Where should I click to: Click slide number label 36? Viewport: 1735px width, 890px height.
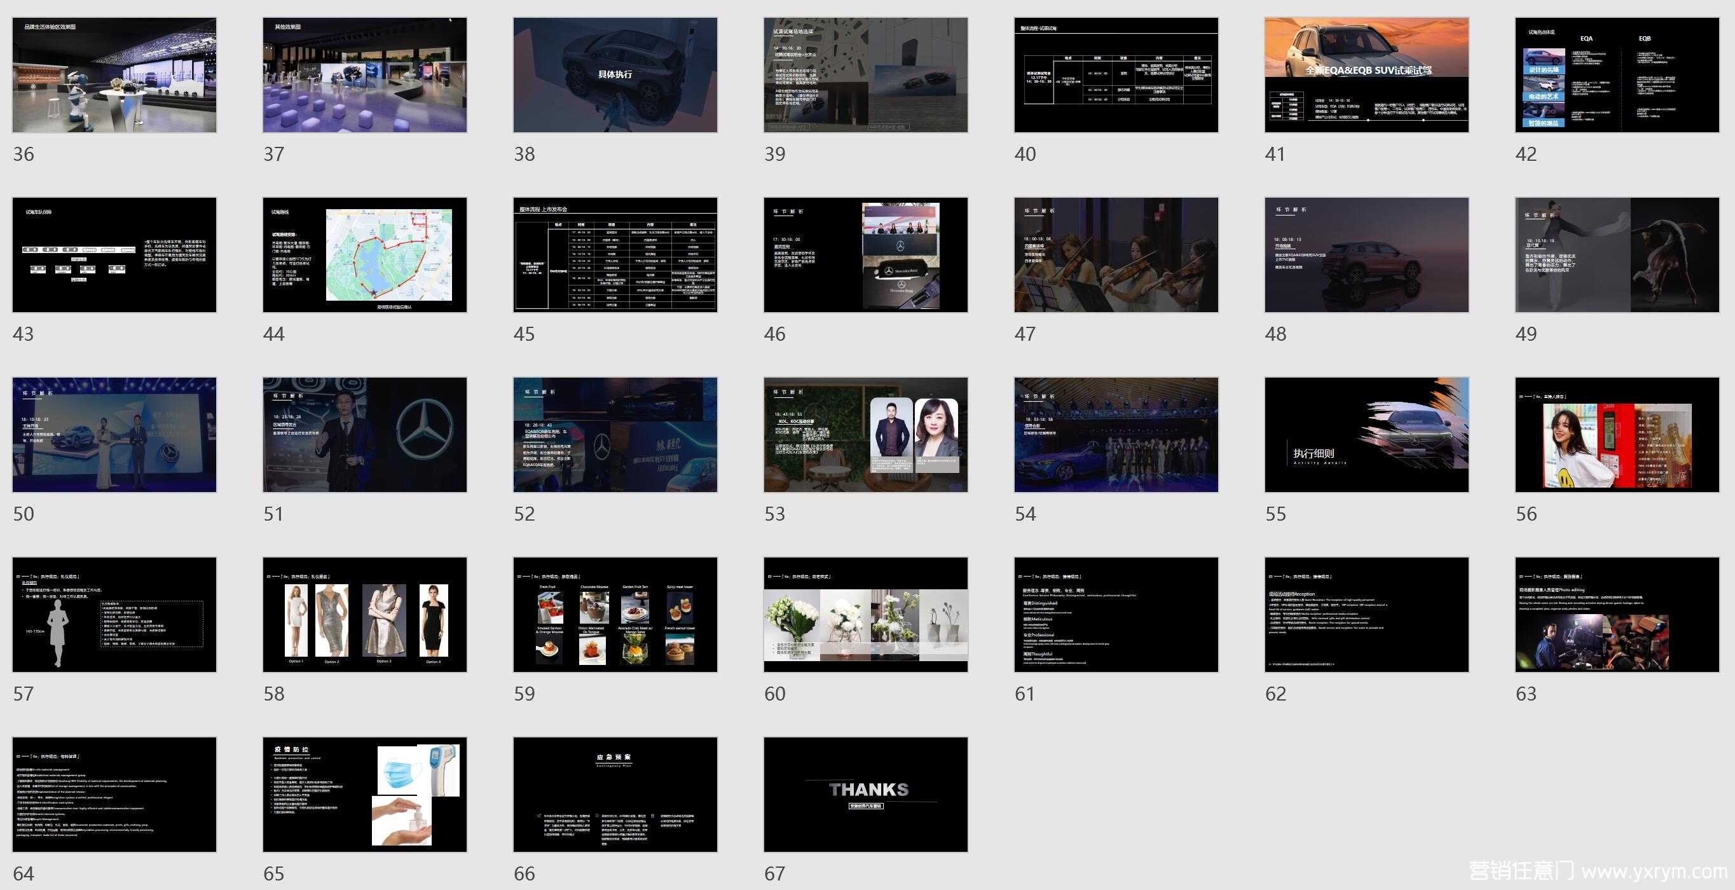[x=23, y=154]
